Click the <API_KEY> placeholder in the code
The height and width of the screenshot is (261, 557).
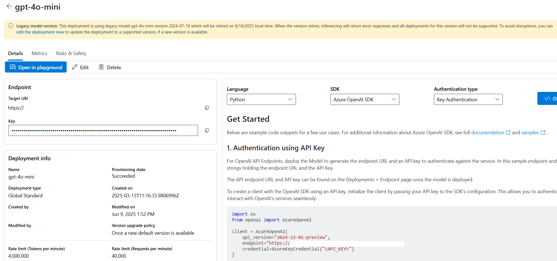coord(337,249)
